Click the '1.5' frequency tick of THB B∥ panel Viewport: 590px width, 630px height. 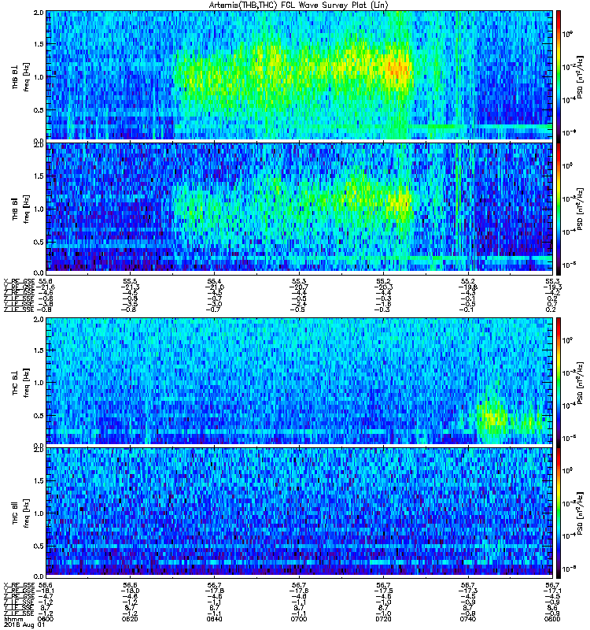tap(39, 176)
